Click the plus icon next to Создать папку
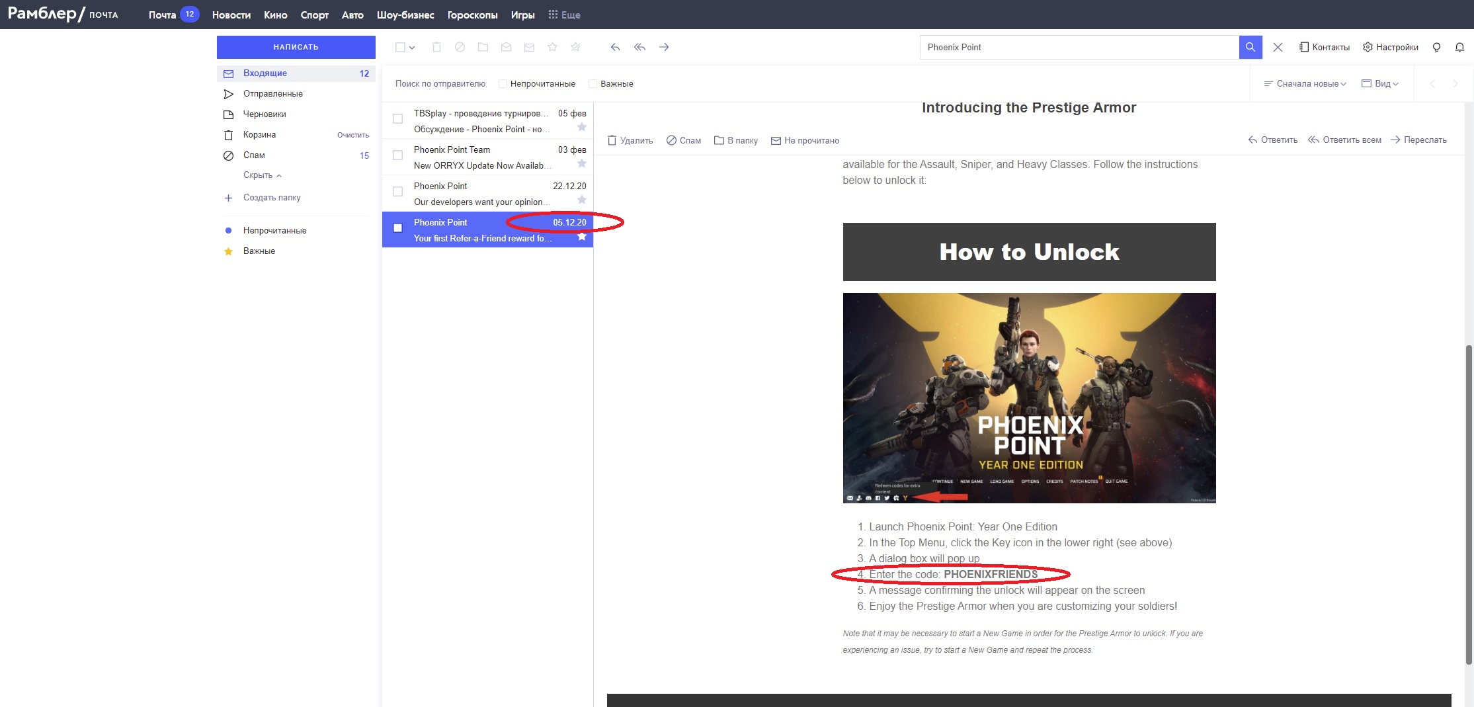1474x707 pixels. pyautogui.click(x=228, y=198)
